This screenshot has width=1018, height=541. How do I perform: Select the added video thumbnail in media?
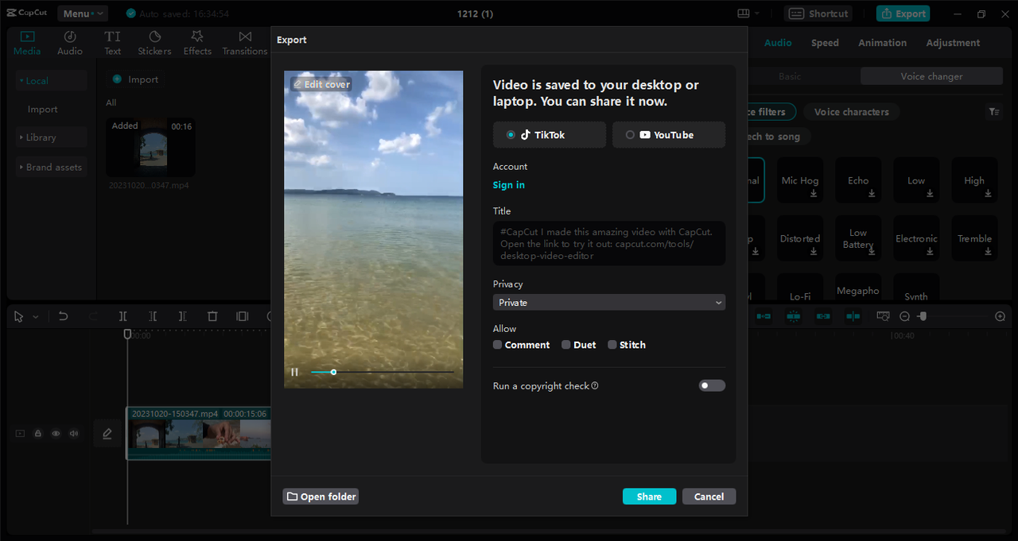click(151, 147)
